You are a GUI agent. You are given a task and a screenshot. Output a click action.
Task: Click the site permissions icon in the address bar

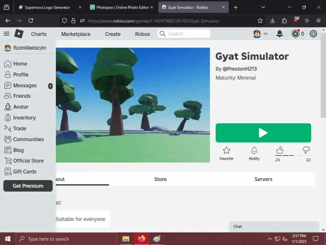(82, 21)
